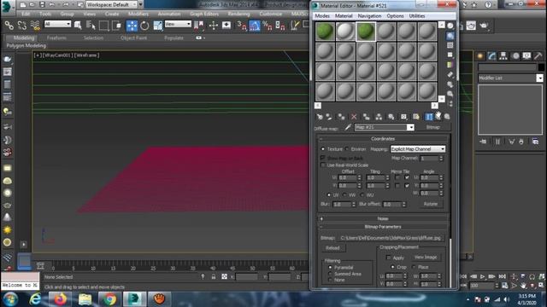The width and height of the screenshot is (547, 307).
Task: Toggle 3D Snaps icon in main toolbar
Action: click(x=242, y=26)
